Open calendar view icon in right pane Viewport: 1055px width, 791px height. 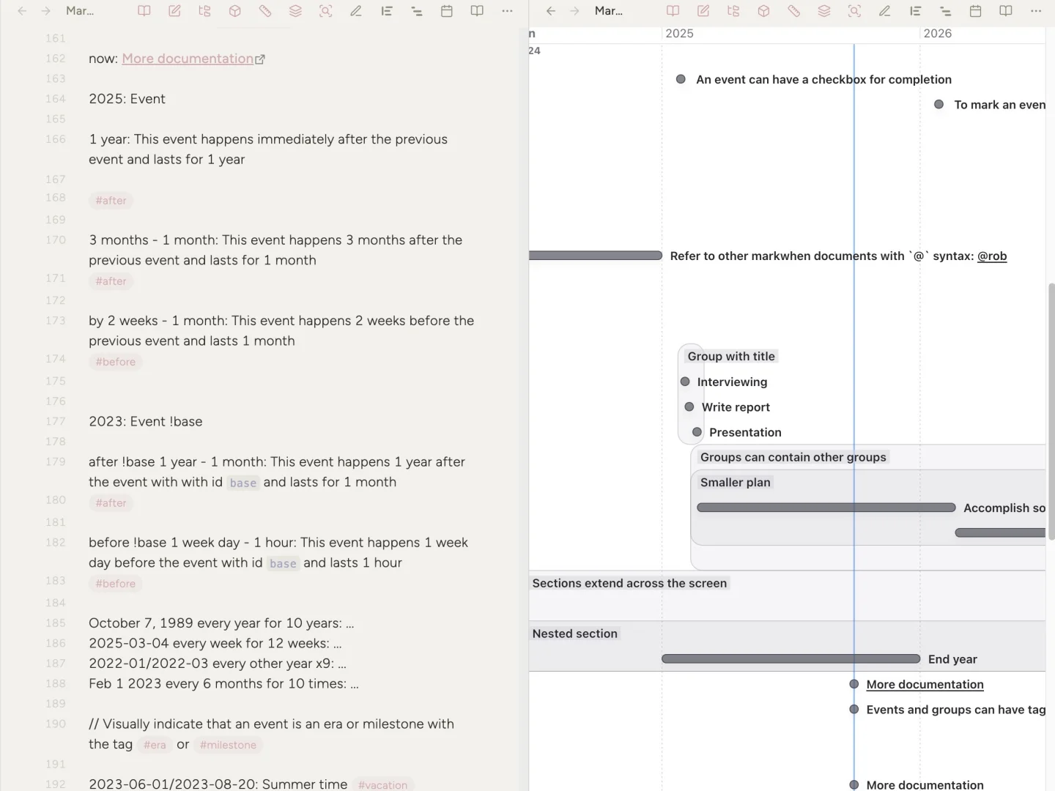pyautogui.click(x=975, y=11)
